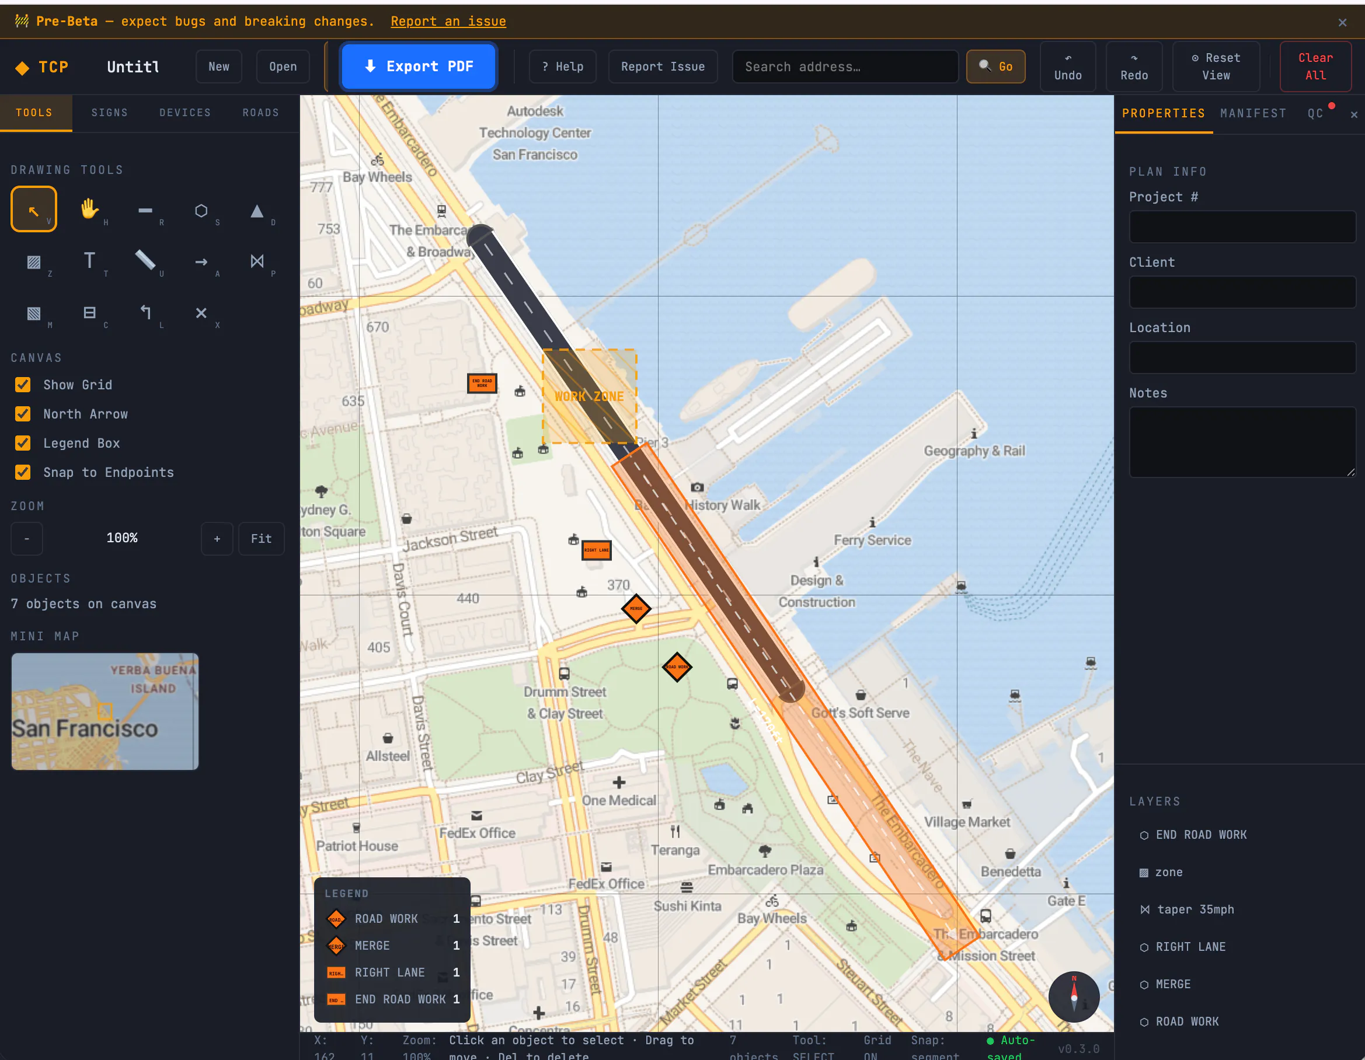Click the Fit zoom button

click(261, 538)
